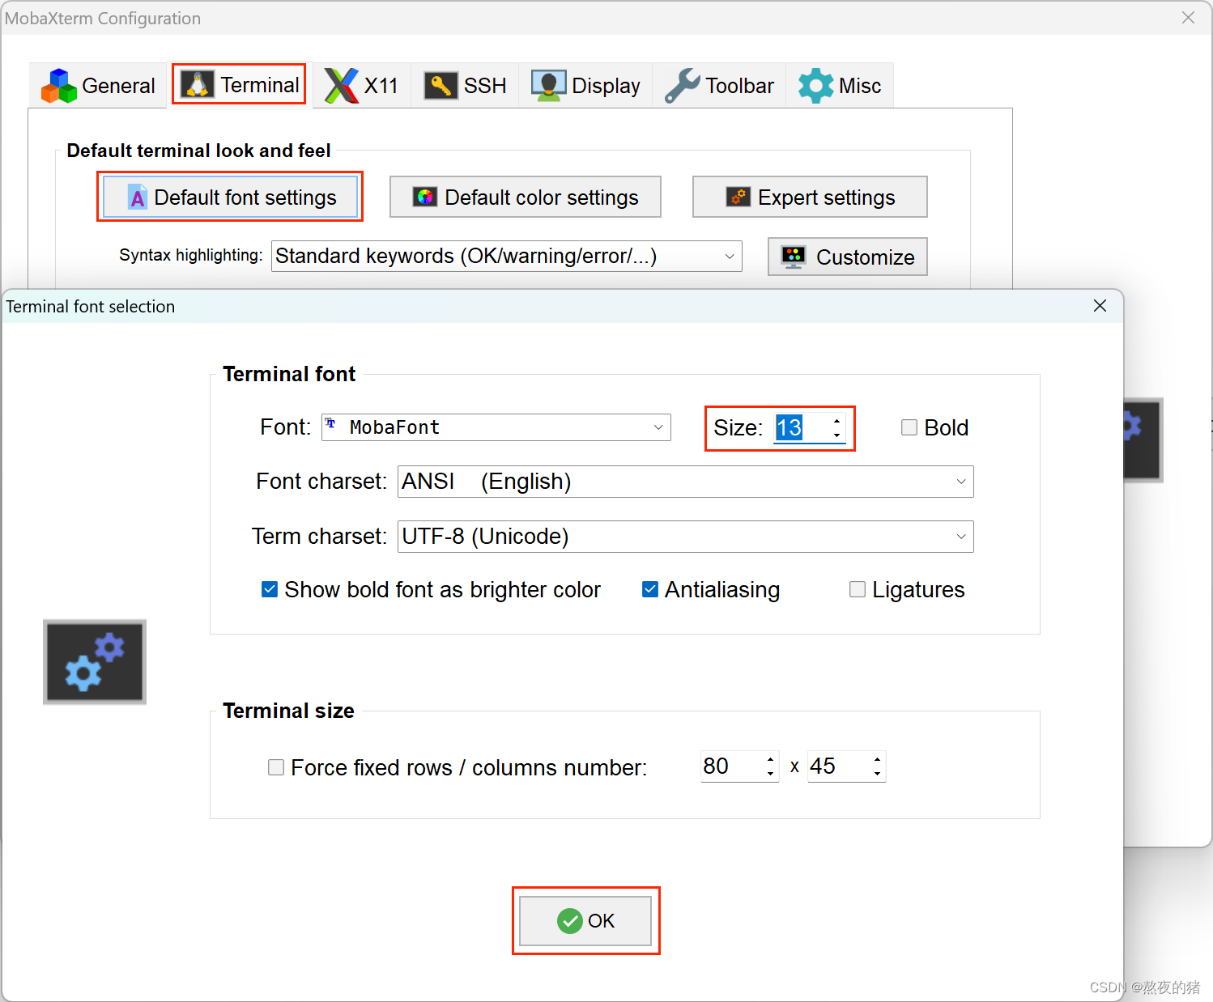This screenshot has height=1002, width=1213.
Task: Close the MobaXterm Configuration window
Action: [1188, 18]
